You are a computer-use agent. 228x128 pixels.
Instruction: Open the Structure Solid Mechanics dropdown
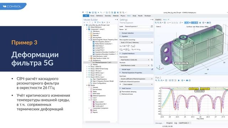pyautogui.click(x=135, y=65)
